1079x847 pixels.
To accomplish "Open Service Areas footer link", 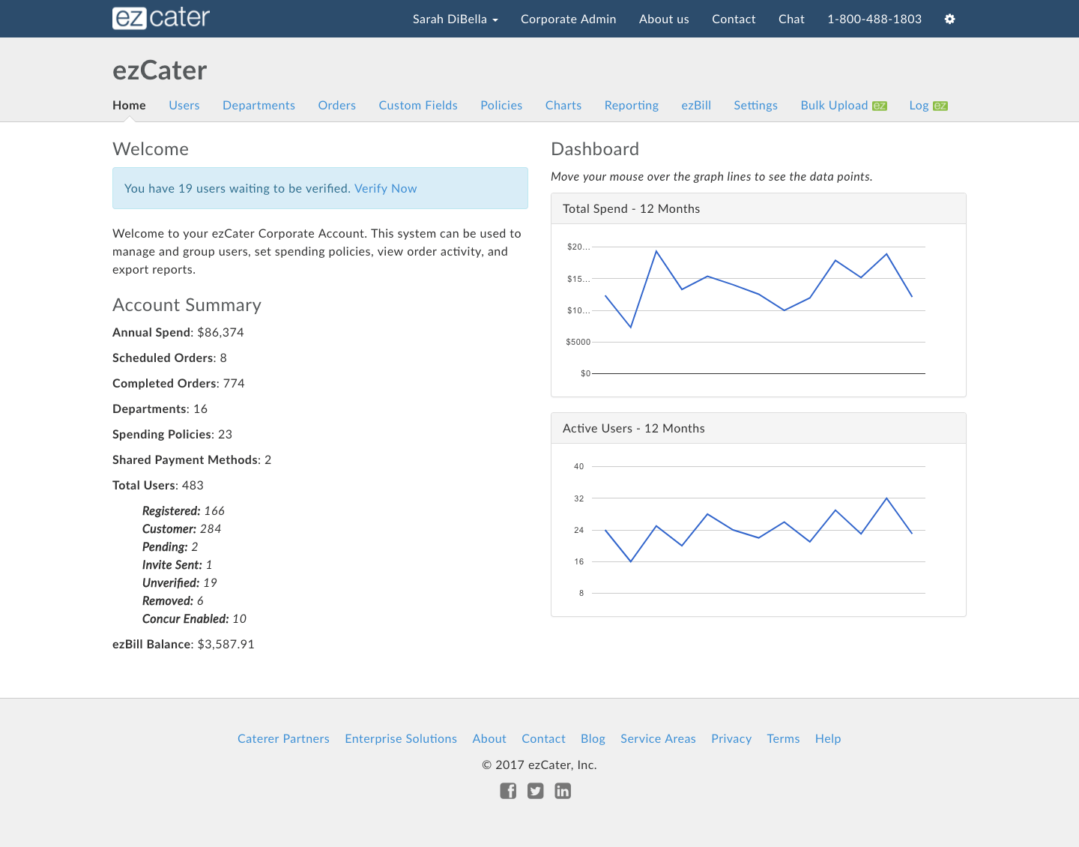I will (x=658, y=739).
